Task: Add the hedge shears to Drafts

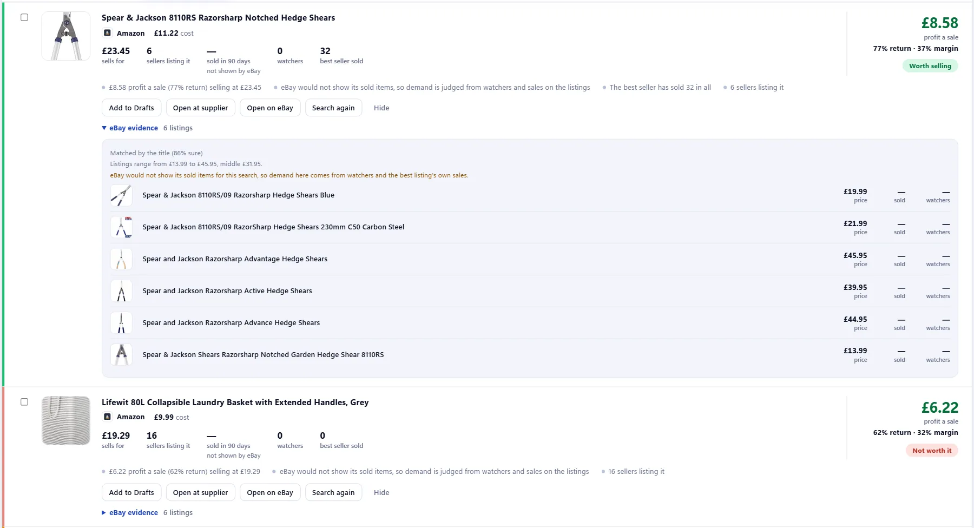Action: [x=131, y=108]
